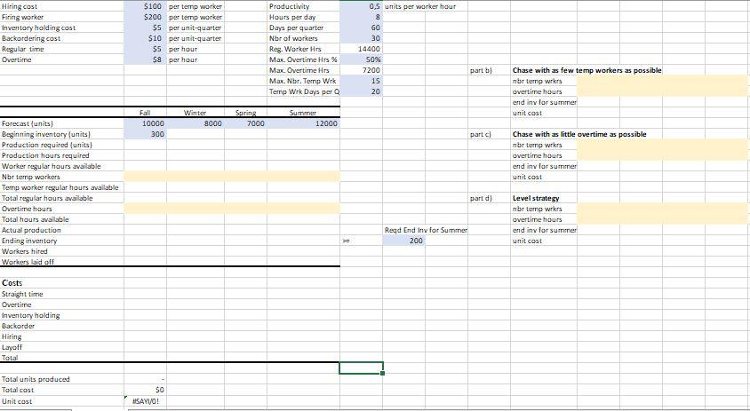Select the Days per quarter value 60
This screenshot has width=750, height=411.
click(x=361, y=28)
